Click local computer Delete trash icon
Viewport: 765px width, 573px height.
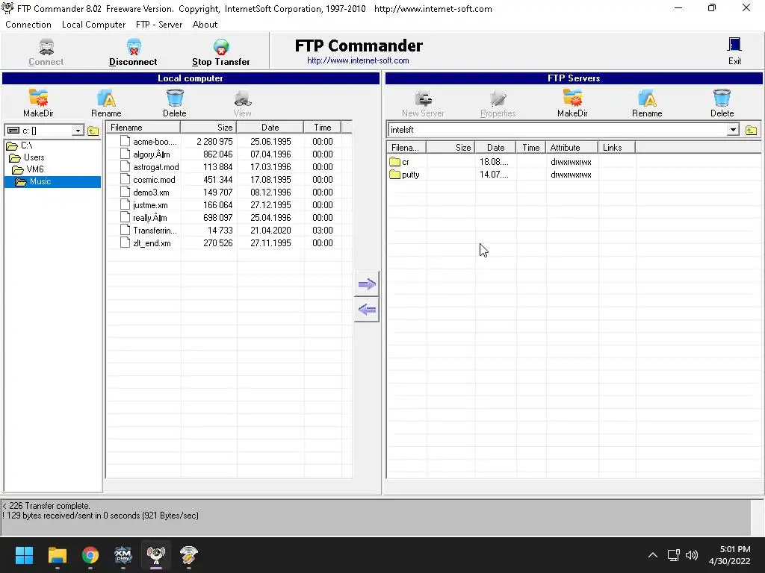[x=175, y=98]
